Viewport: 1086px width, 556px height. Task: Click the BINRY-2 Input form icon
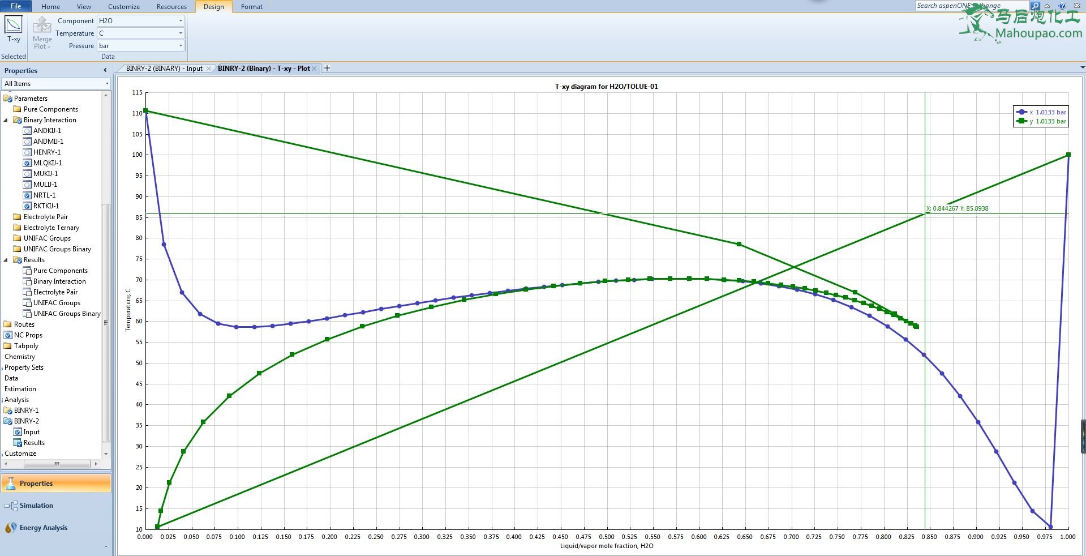pos(18,432)
